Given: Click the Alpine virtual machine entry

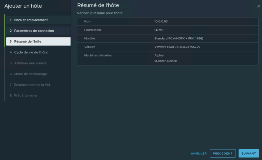Looking at the screenshot, I should pyautogui.click(x=159, y=56).
